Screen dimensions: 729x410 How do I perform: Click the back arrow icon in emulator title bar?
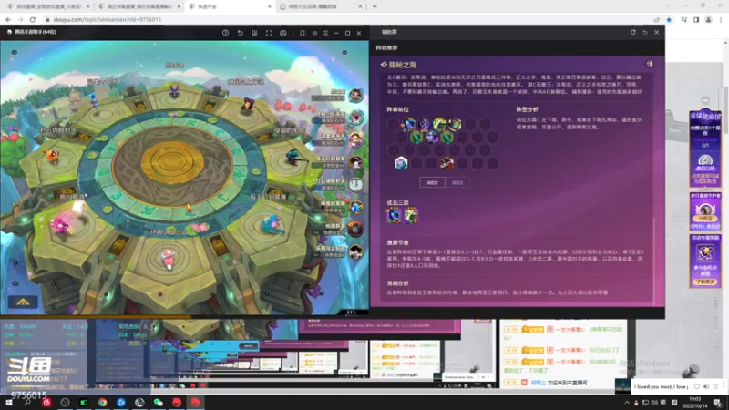point(240,33)
